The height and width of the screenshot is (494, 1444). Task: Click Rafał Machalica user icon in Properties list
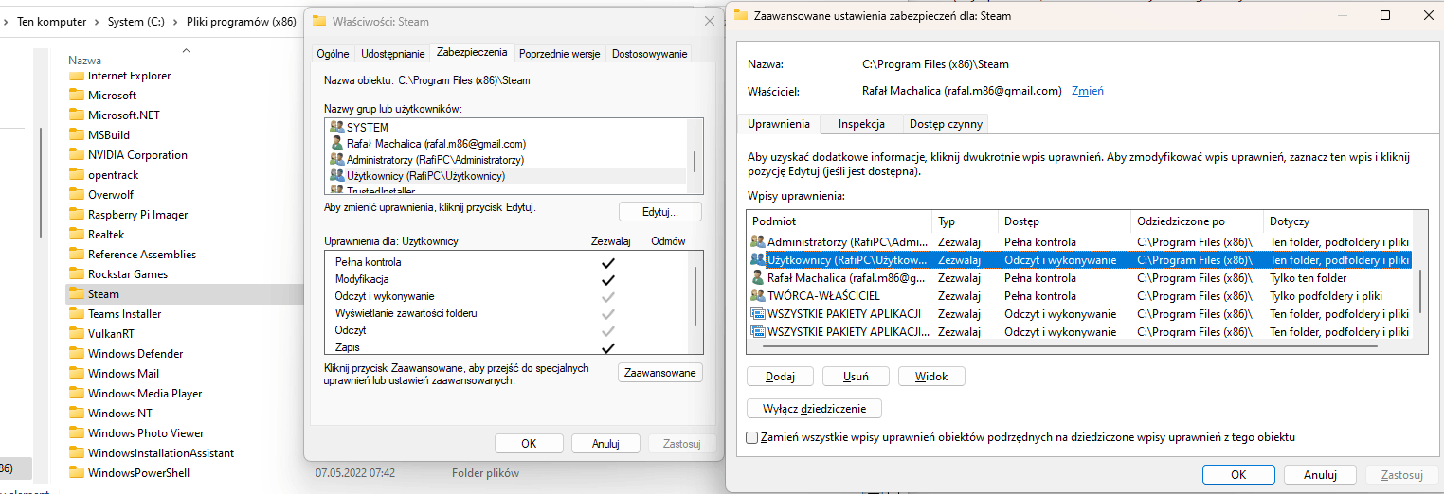click(x=336, y=143)
